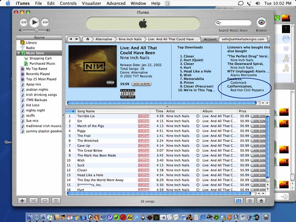
Task: Click the arrow icon beside Closer artist
Action: point(198,170)
